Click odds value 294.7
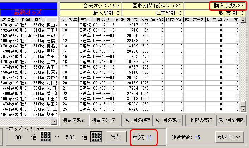 133,25
